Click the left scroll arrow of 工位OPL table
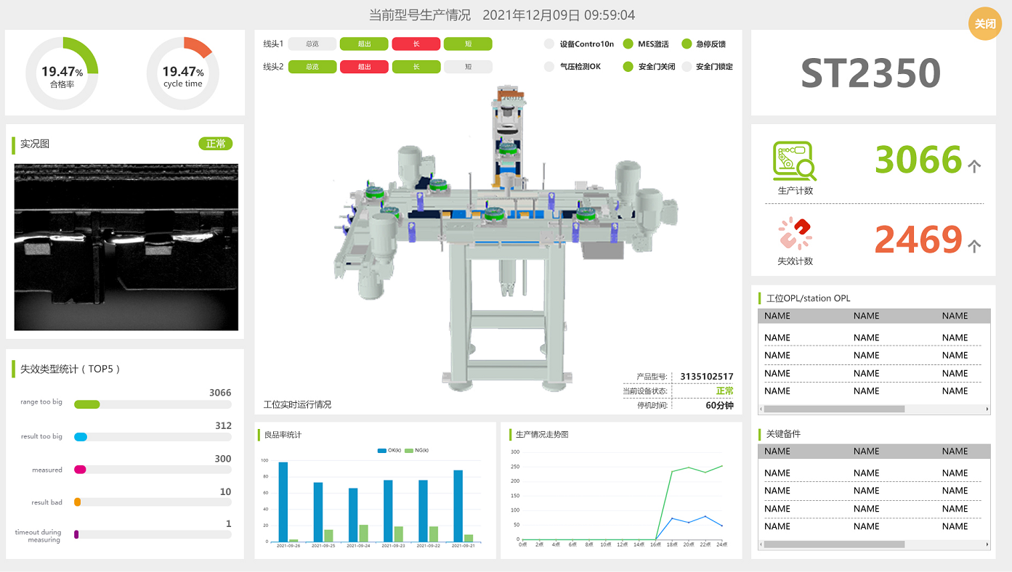The width and height of the screenshot is (1012, 572). 762,409
